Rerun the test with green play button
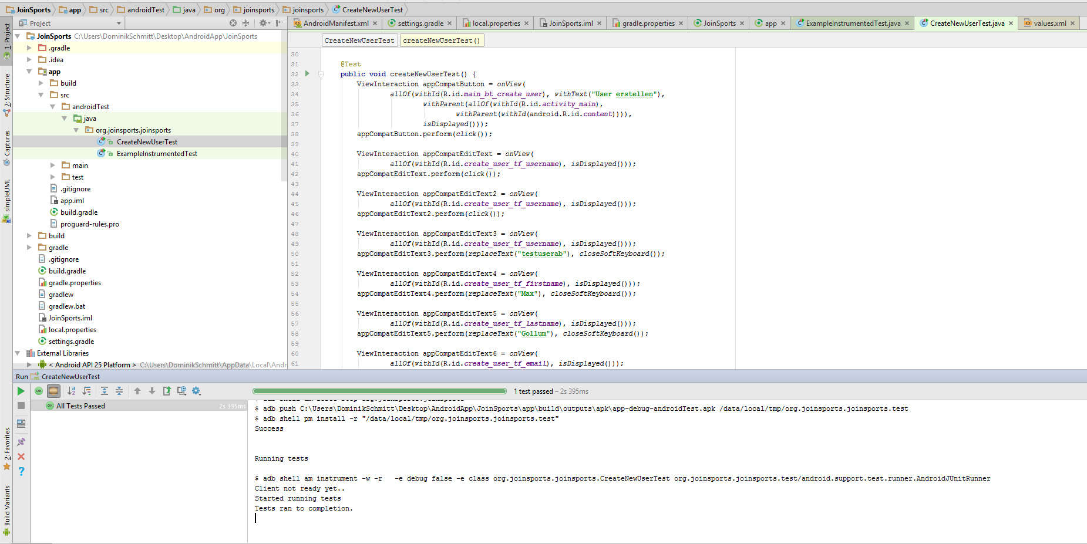The height and width of the screenshot is (544, 1087). 21,391
